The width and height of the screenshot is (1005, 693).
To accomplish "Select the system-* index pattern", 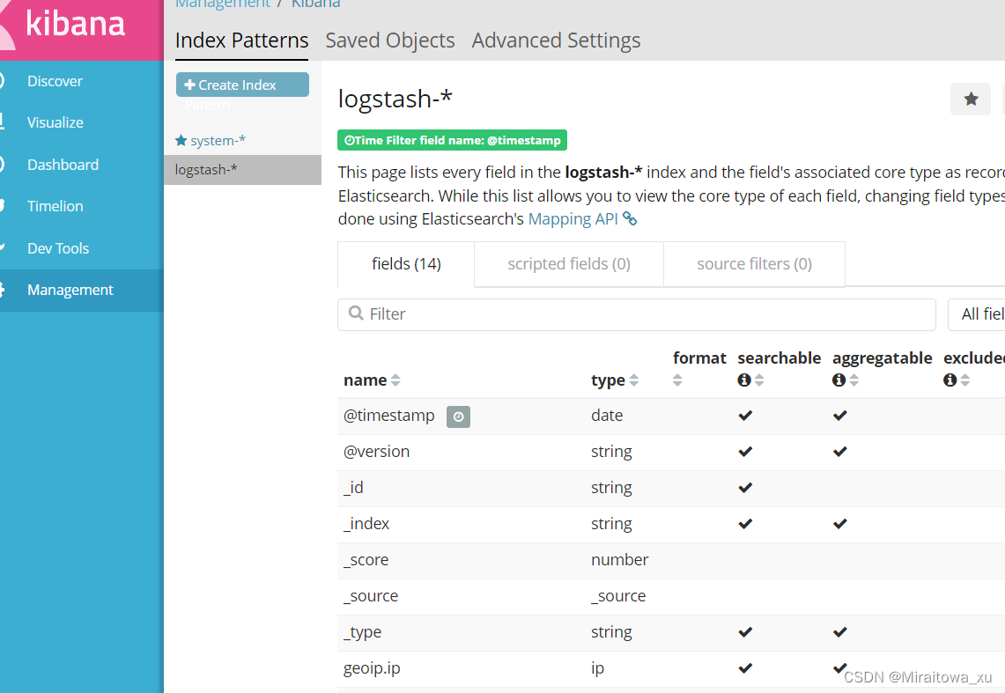I will tap(218, 140).
